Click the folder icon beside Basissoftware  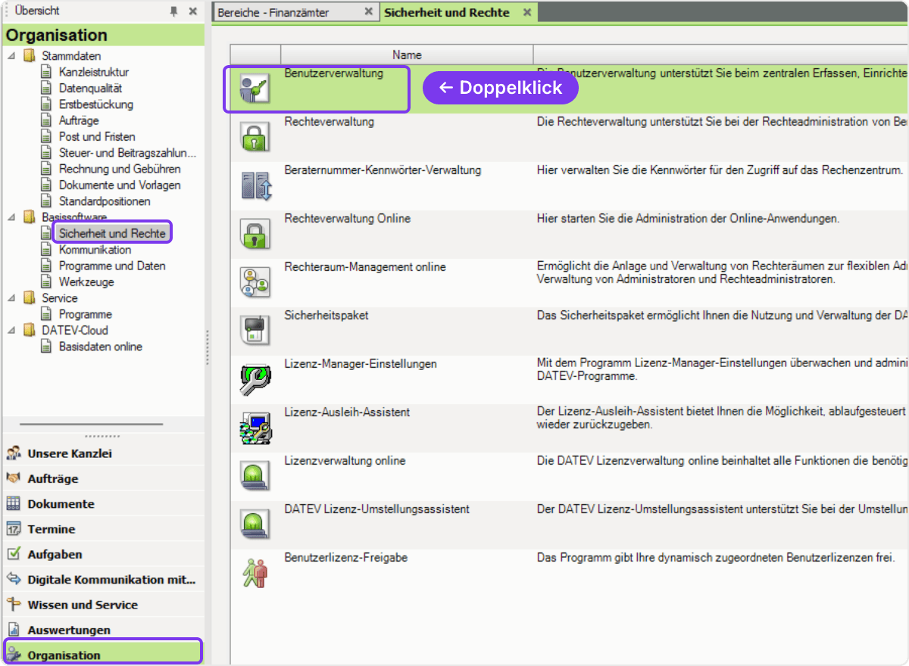[x=30, y=217]
